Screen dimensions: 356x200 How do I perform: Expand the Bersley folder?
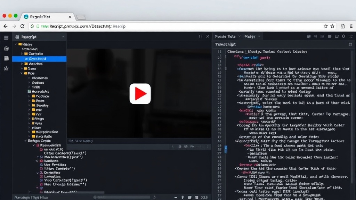(29, 106)
